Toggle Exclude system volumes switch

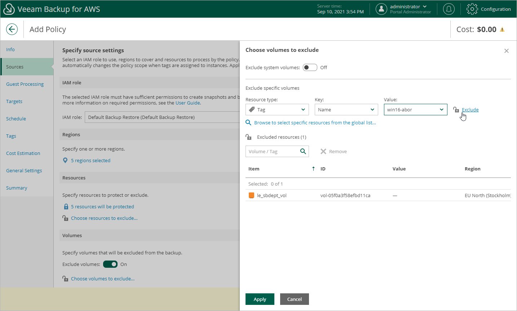tap(310, 67)
